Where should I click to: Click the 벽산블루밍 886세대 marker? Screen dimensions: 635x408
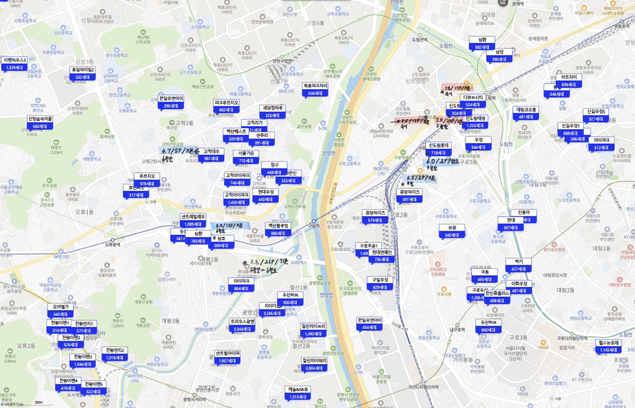[278, 230]
